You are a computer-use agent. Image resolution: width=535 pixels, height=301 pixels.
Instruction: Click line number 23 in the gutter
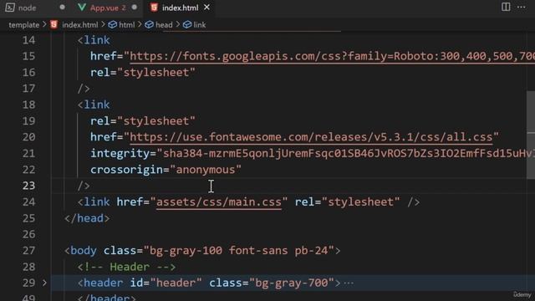[x=28, y=186]
